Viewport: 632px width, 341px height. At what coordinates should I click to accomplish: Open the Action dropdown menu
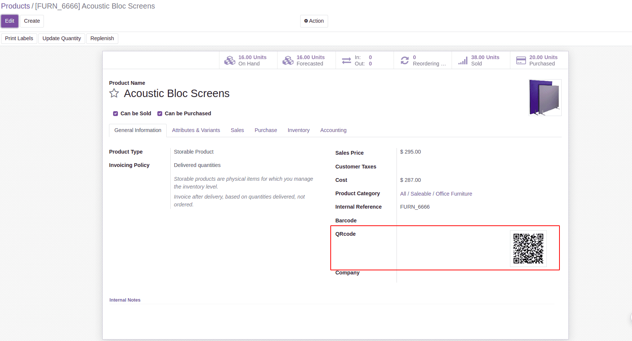(314, 21)
